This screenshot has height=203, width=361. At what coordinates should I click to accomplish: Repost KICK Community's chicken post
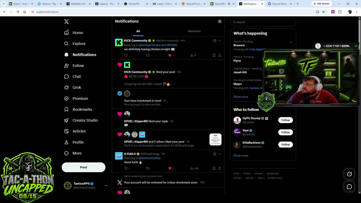click(x=148, y=55)
